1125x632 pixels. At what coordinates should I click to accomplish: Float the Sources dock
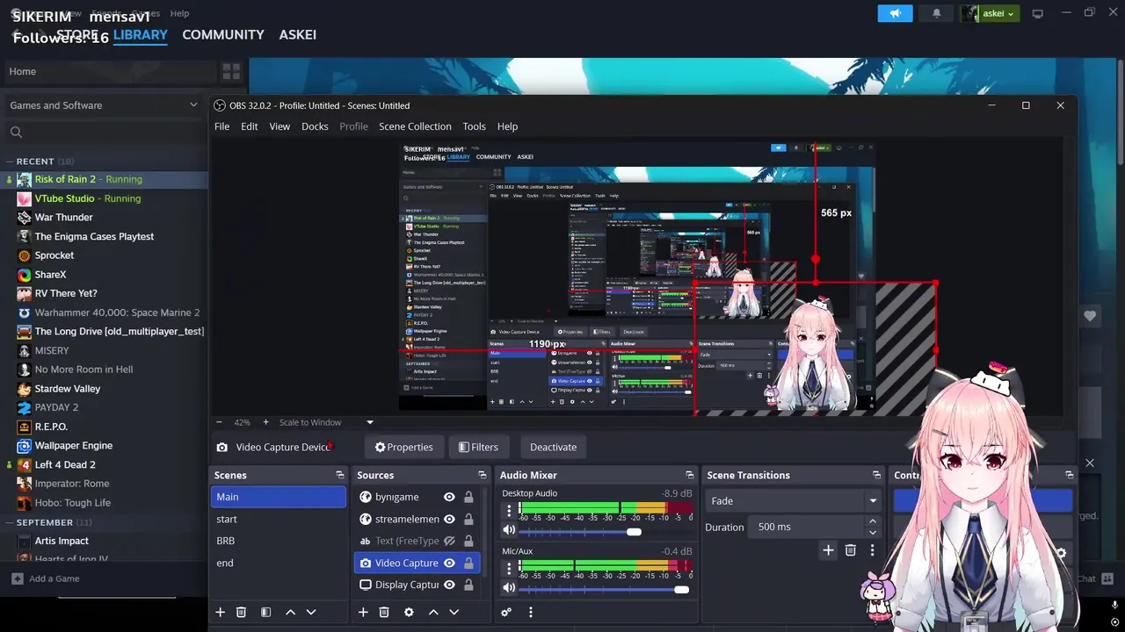click(x=483, y=475)
